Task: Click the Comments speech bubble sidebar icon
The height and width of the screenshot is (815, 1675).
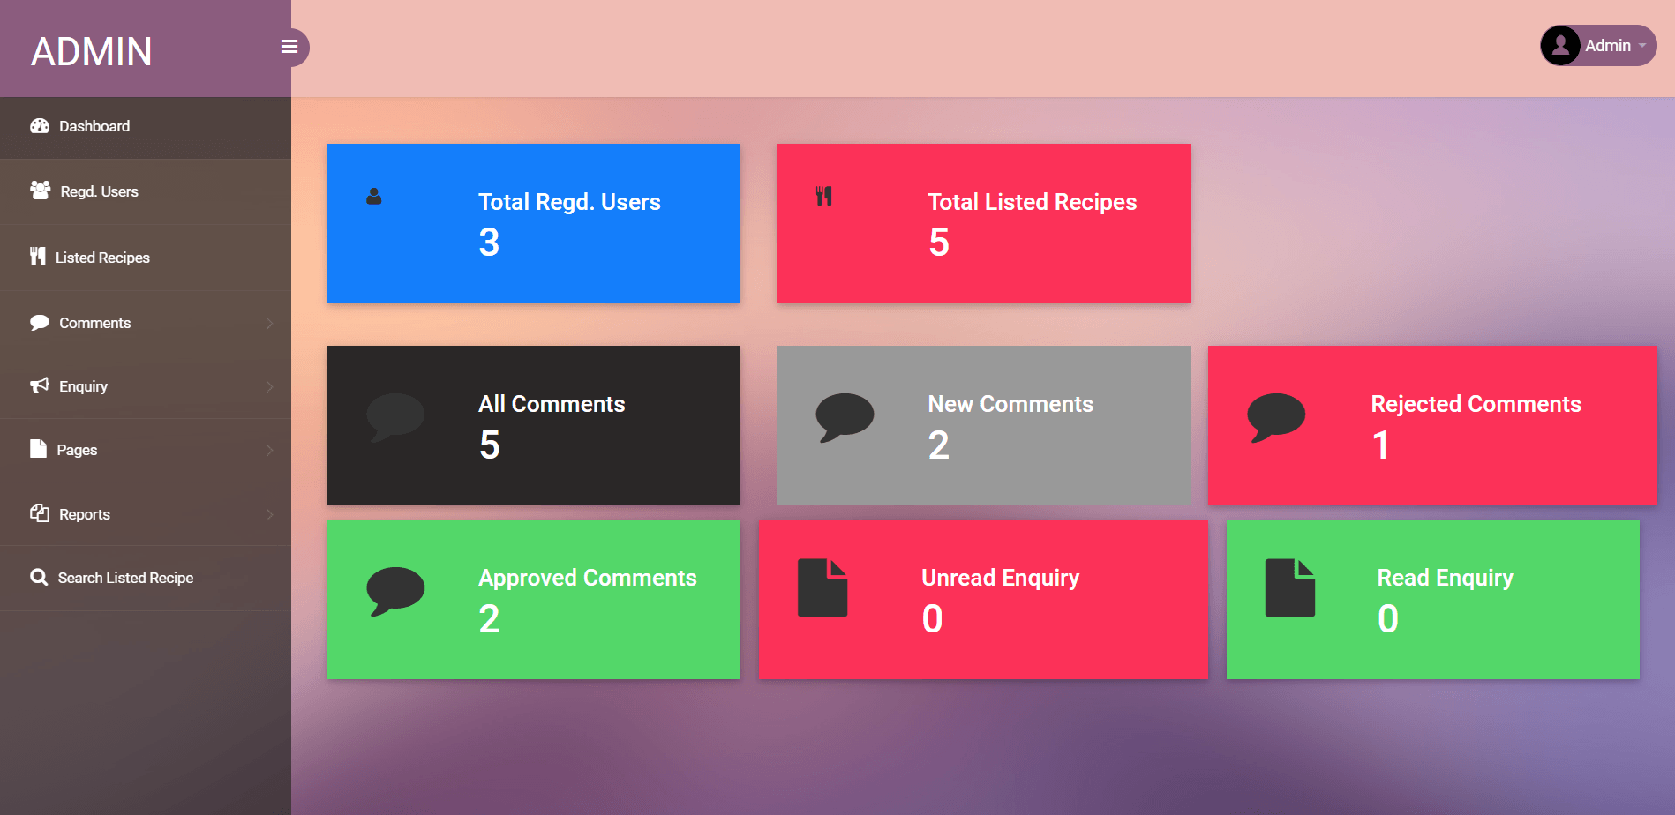Action: coord(40,323)
